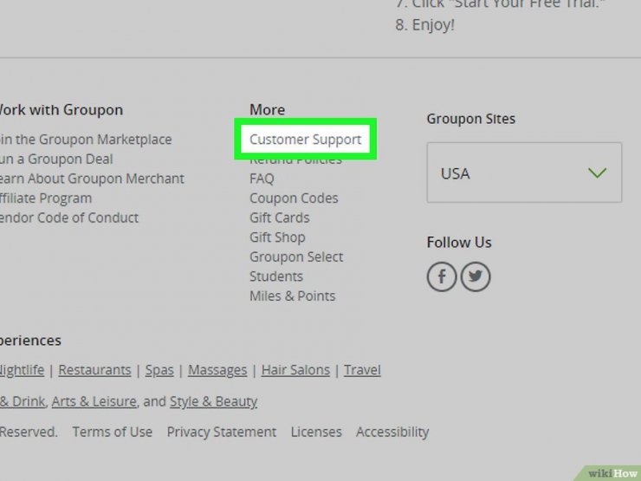
Task: Click the Groupon Sites heading
Action: click(471, 119)
